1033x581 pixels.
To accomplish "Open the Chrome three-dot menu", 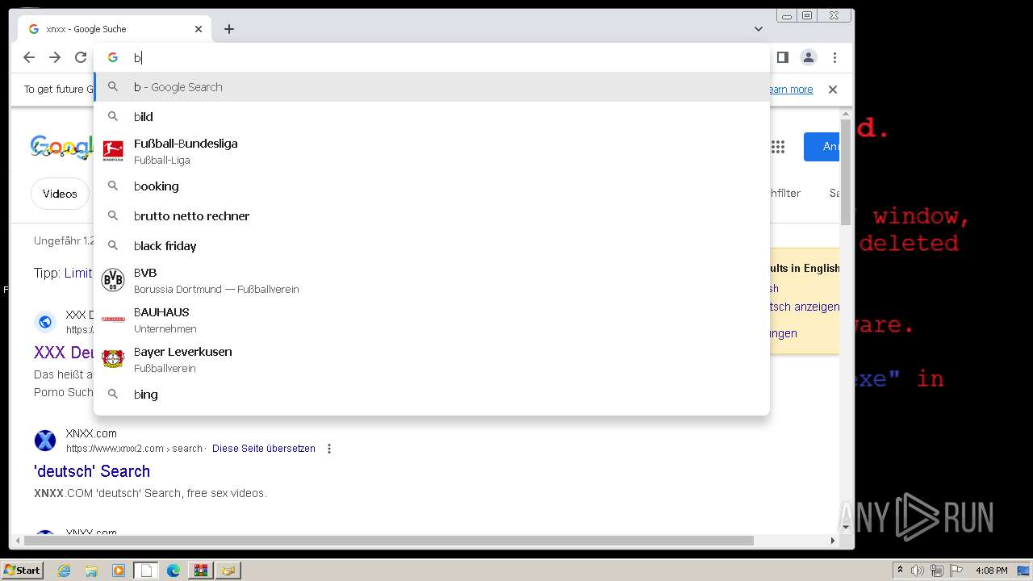I will click(834, 57).
